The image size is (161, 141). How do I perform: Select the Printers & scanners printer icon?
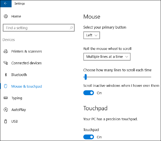[6, 51]
